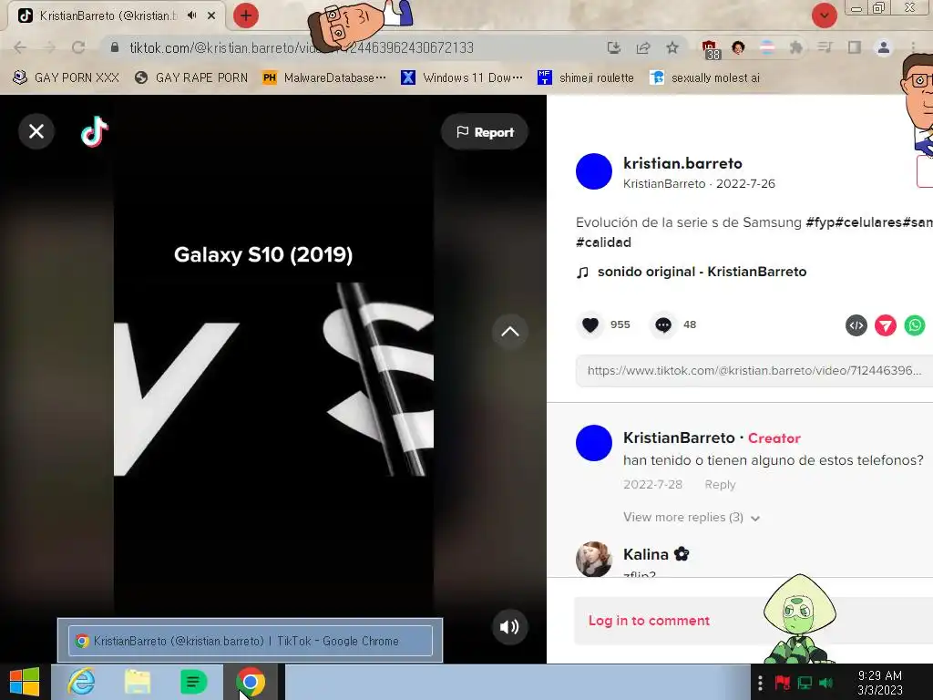
Task: Show hidden tray icons dots
Action: 760,683
